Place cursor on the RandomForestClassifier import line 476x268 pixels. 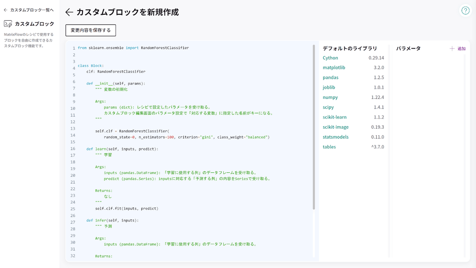133,48
